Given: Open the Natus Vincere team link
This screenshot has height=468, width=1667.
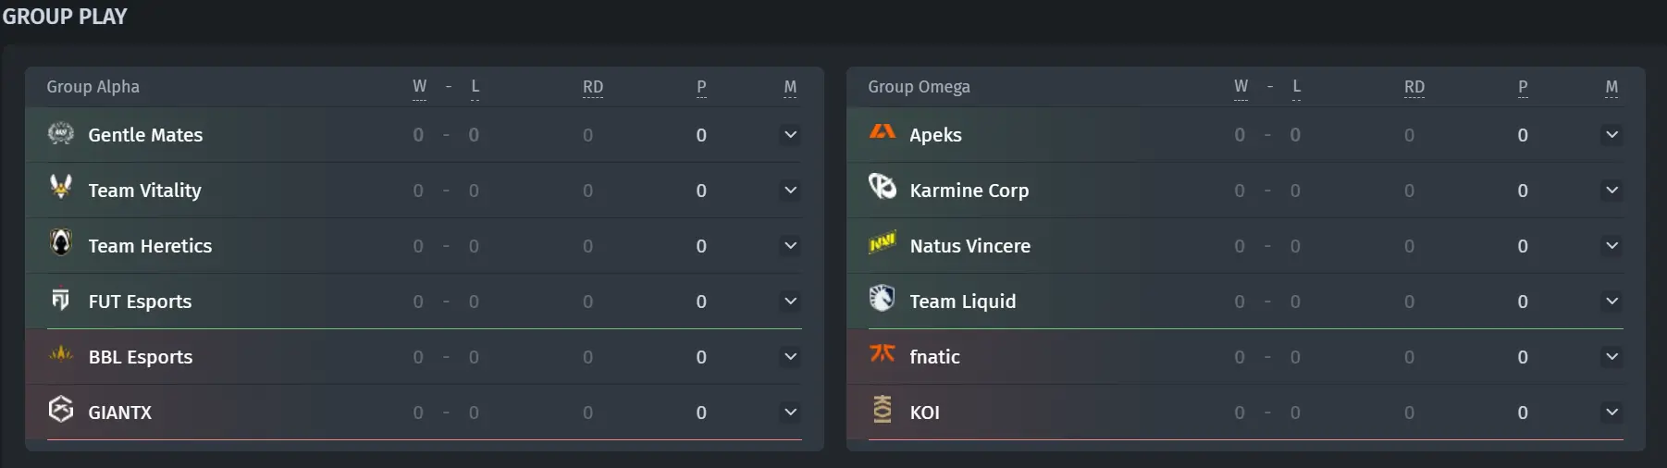Looking at the screenshot, I should [x=969, y=246].
